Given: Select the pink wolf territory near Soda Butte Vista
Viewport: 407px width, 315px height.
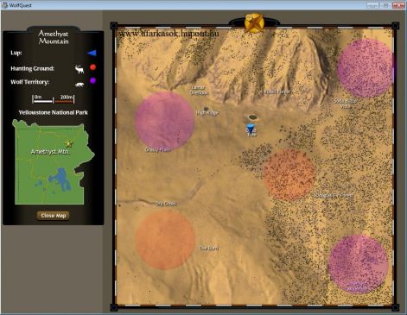Looking at the screenshot, I should click(x=366, y=68).
